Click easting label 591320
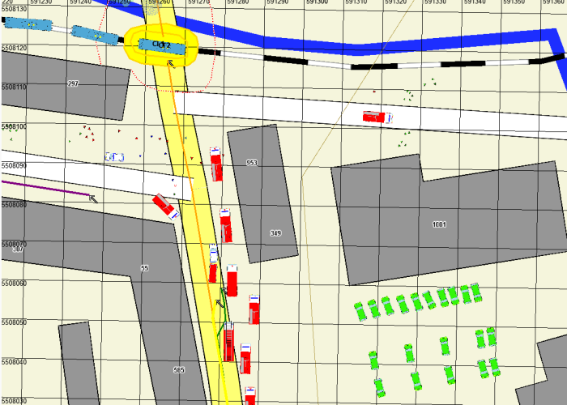Screen dimensions: 567x405 coord(395,2)
